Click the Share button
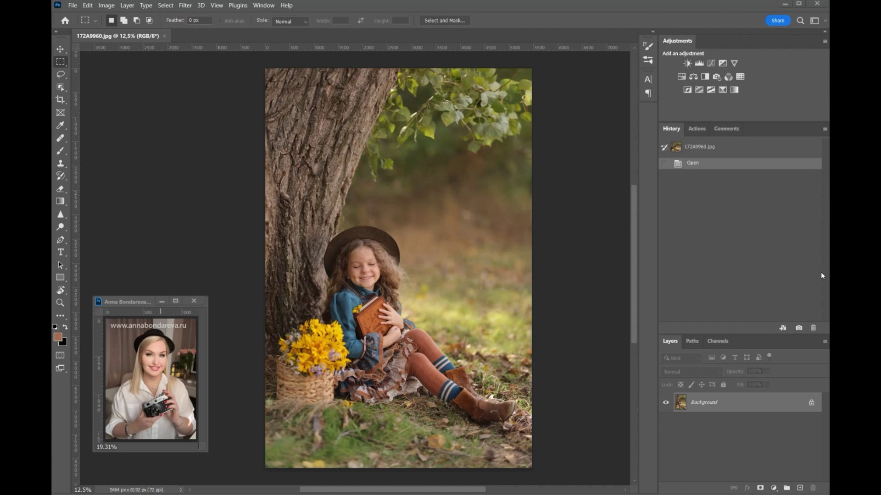The height and width of the screenshot is (495, 881). [778, 20]
